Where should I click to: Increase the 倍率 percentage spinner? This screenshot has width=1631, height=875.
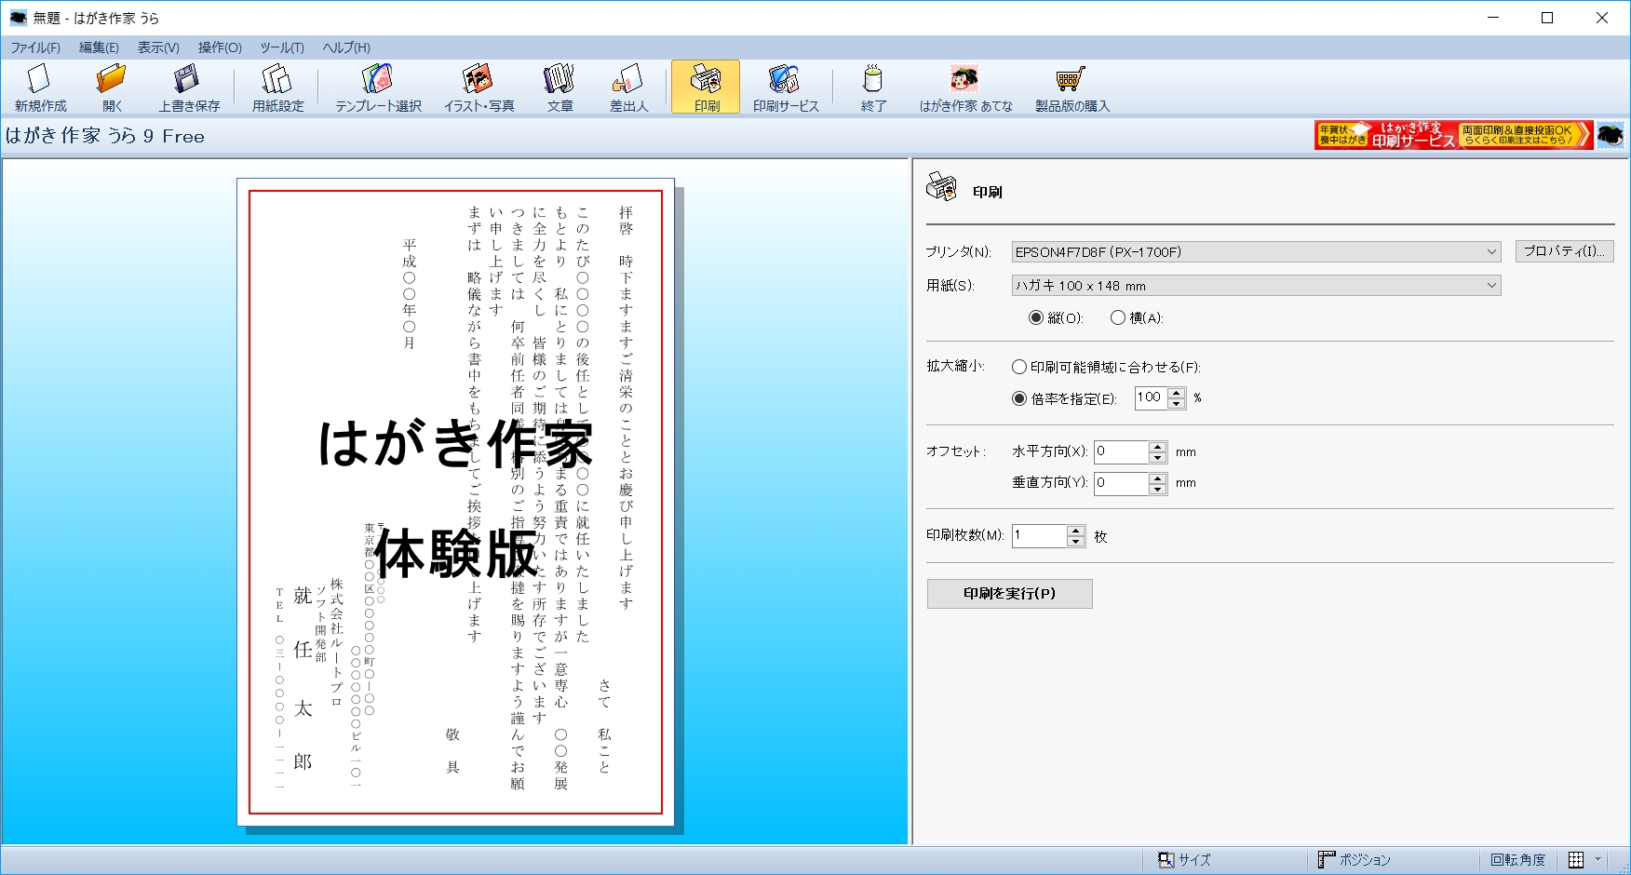[x=1177, y=393]
